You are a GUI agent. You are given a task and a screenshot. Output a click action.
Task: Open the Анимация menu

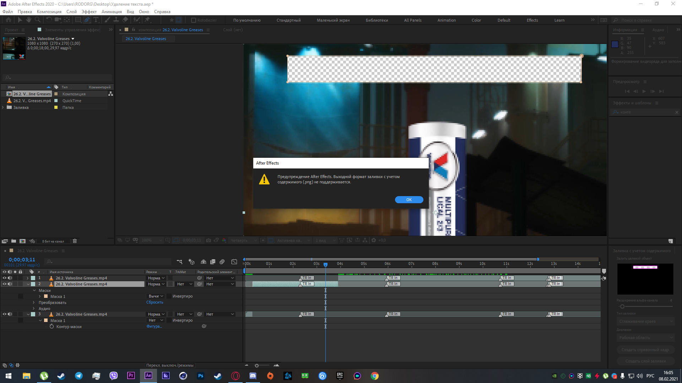(x=112, y=12)
